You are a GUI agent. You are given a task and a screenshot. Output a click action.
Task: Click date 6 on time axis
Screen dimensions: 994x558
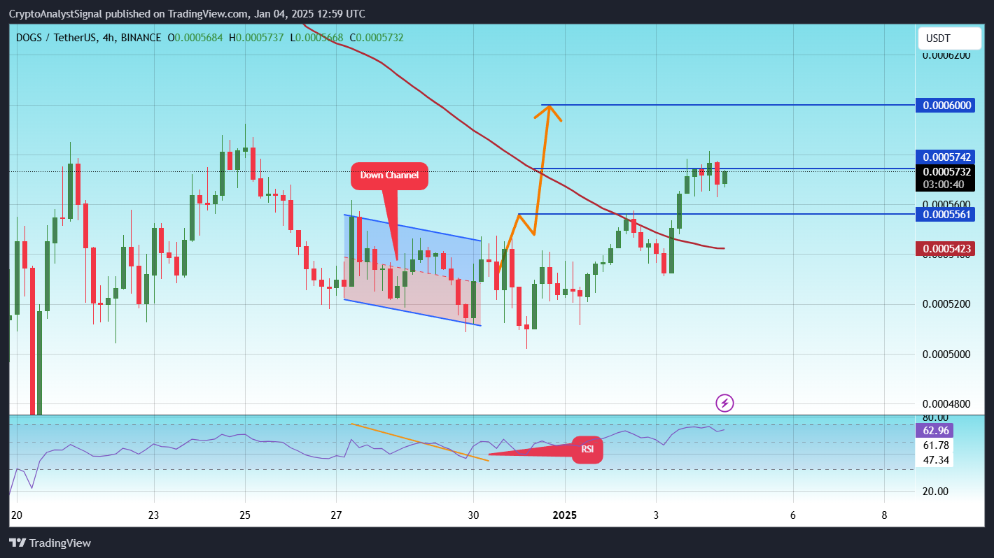click(792, 515)
